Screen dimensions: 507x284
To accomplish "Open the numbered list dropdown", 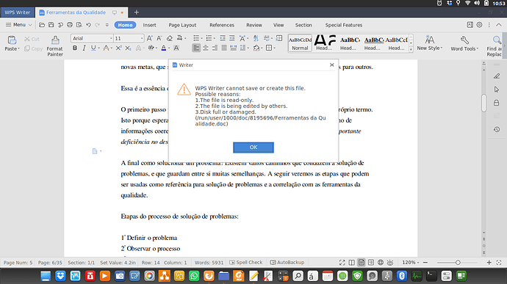I will (214, 38).
